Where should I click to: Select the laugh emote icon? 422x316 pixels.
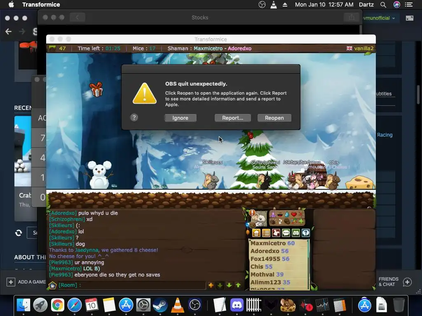click(280, 214)
